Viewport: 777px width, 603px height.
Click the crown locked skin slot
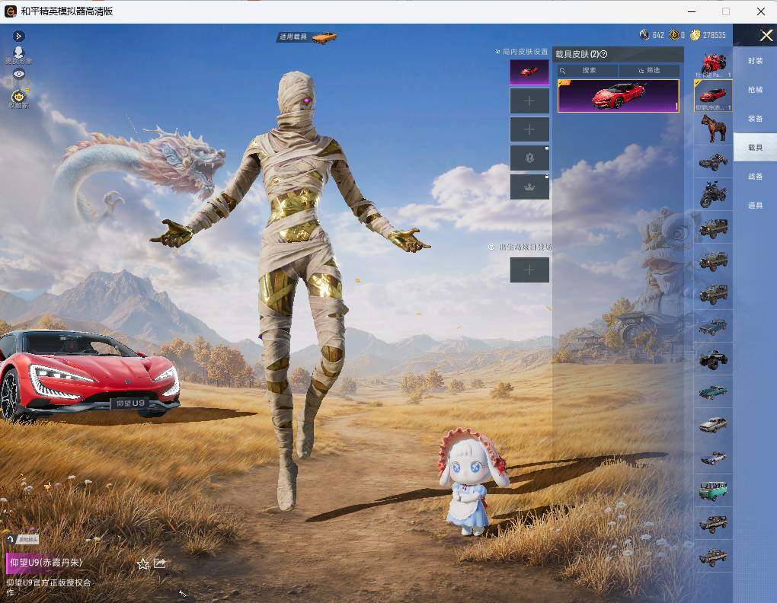tap(529, 187)
